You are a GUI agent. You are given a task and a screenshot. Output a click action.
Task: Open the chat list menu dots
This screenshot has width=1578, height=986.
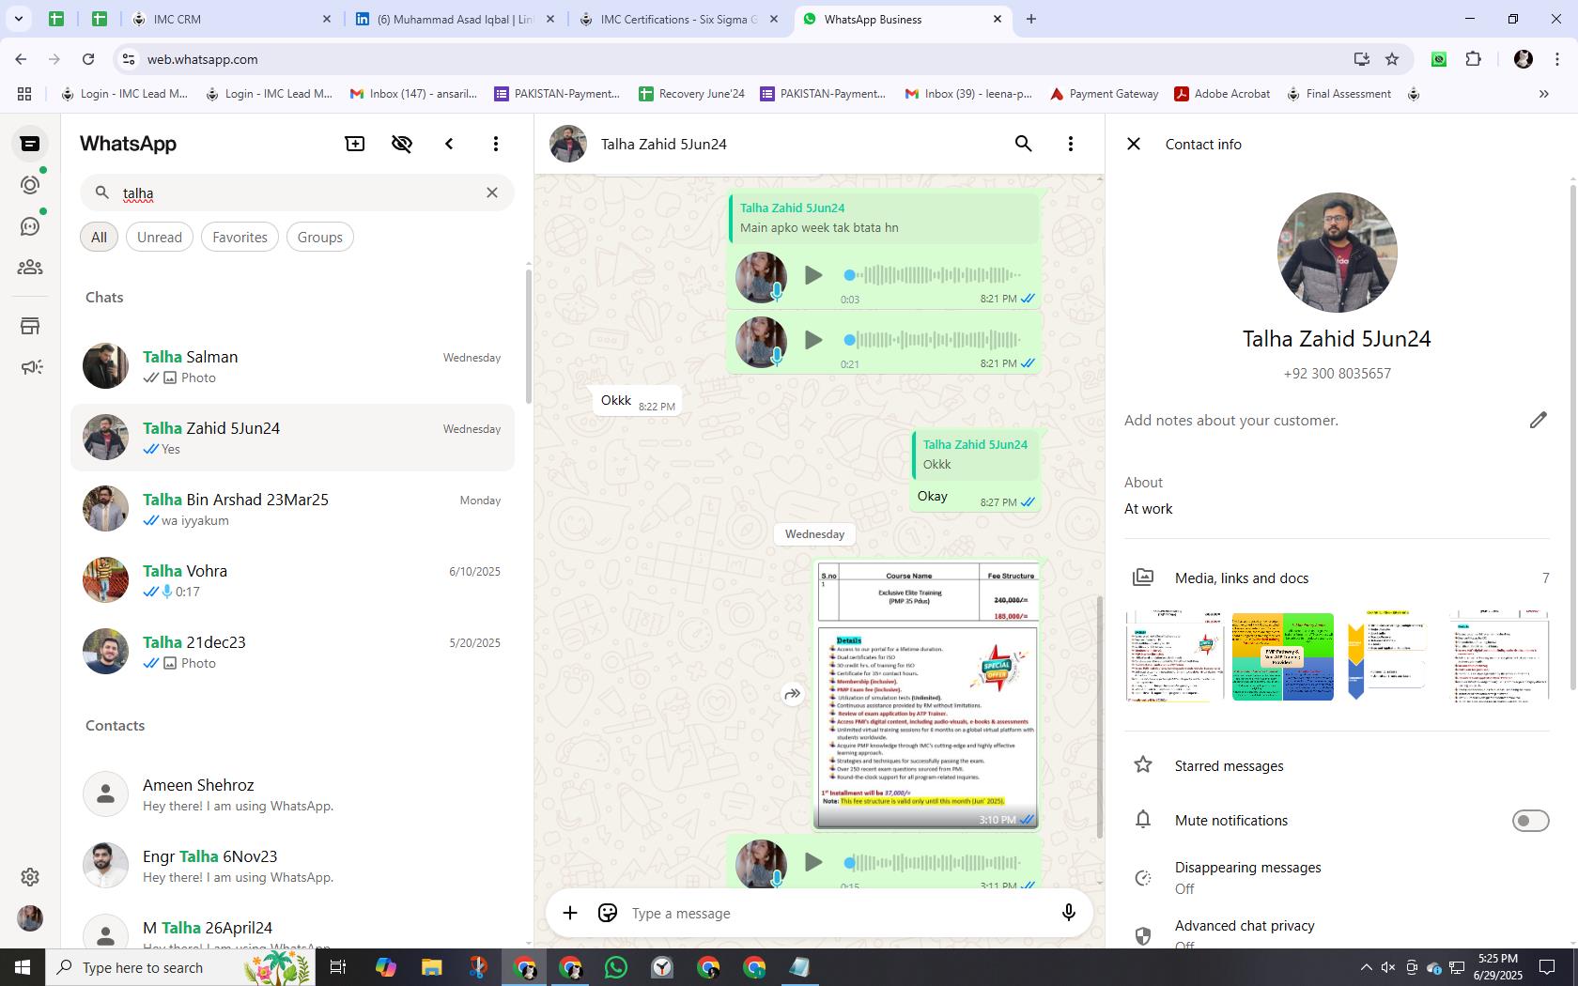coord(496,144)
